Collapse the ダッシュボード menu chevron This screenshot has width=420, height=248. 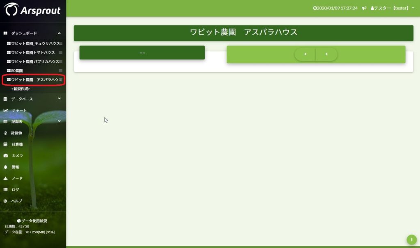[x=59, y=33]
